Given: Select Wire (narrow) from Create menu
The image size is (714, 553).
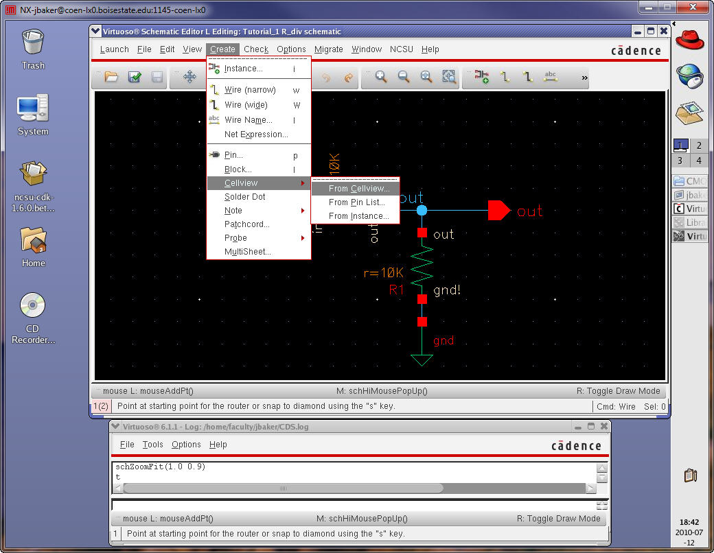Looking at the screenshot, I should (x=250, y=90).
